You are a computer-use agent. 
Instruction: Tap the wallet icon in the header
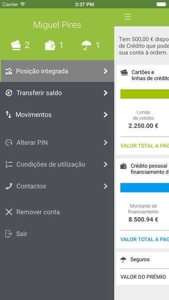pos(50,45)
